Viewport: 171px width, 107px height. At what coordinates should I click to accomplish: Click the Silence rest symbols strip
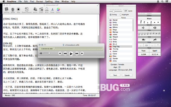149,22
